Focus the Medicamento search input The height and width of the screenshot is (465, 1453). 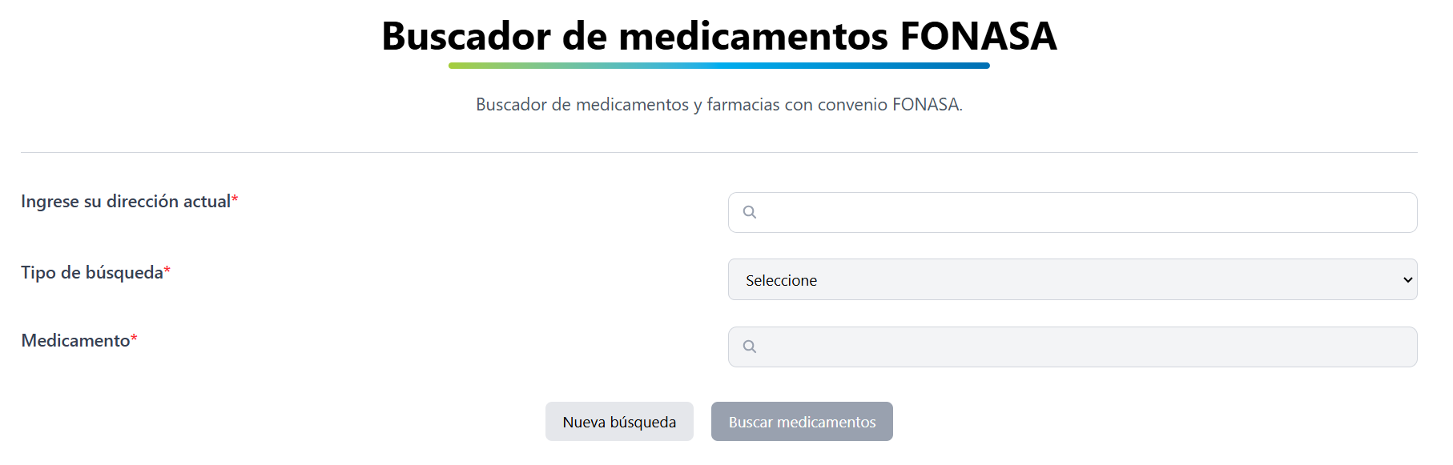(961, 347)
